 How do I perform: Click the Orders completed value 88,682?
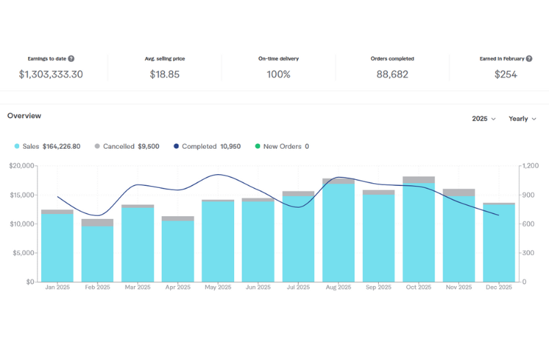[x=392, y=74]
